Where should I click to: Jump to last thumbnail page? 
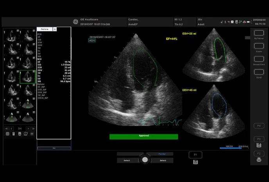[33, 128]
